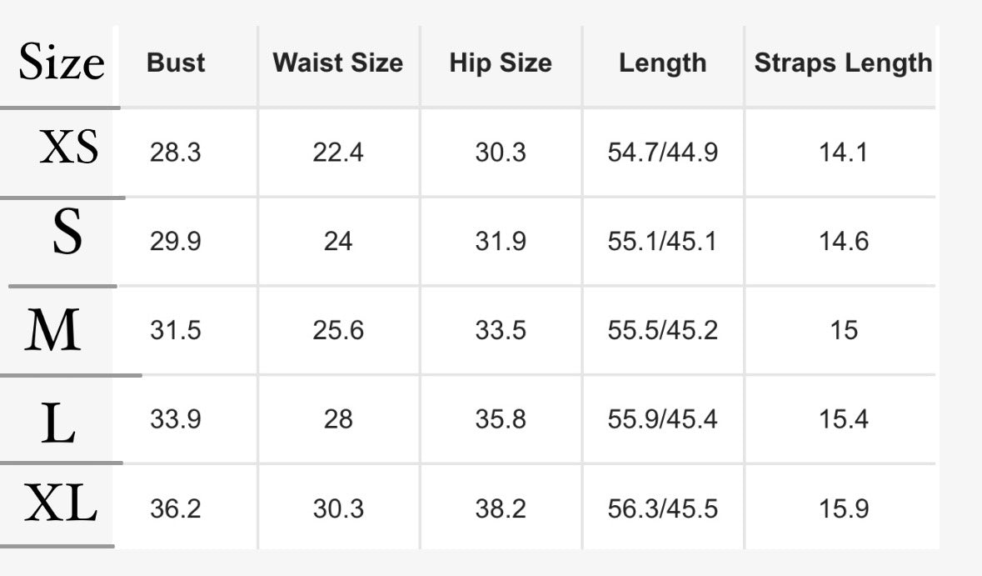The width and height of the screenshot is (982, 576).
Task: Select the XS length cell 54.7/44.9
Action: click(663, 153)
